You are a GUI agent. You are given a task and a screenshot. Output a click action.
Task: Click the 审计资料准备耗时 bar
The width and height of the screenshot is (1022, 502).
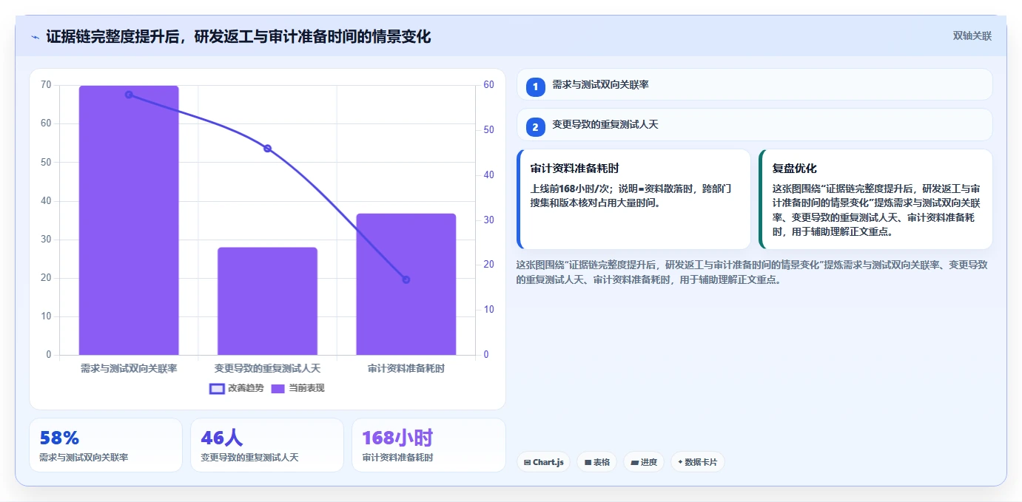pos(406,284)
